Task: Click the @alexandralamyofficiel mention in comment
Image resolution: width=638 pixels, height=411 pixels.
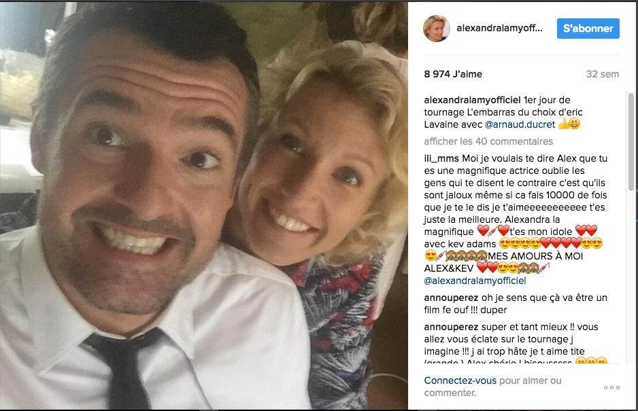Action: pyautogui.click(x=475, y=281)
